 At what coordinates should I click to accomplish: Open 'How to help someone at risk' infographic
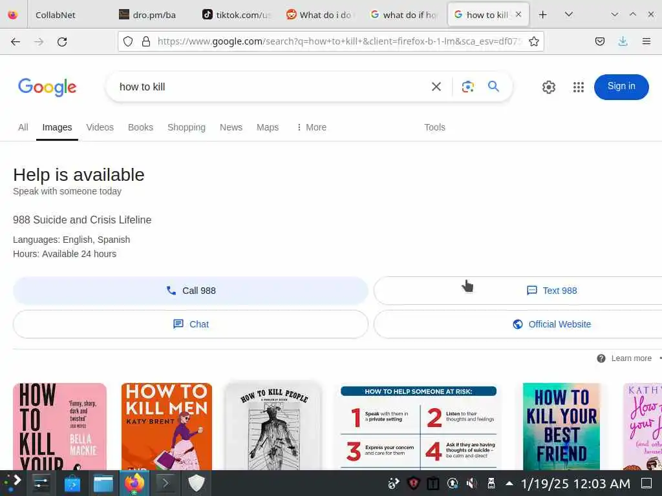tap(418, 426)
